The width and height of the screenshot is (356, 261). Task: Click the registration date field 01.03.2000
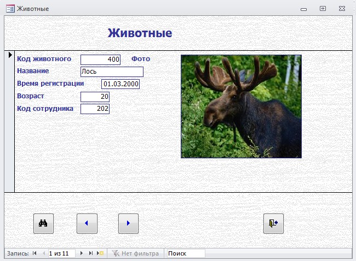[x=120, y=84]
